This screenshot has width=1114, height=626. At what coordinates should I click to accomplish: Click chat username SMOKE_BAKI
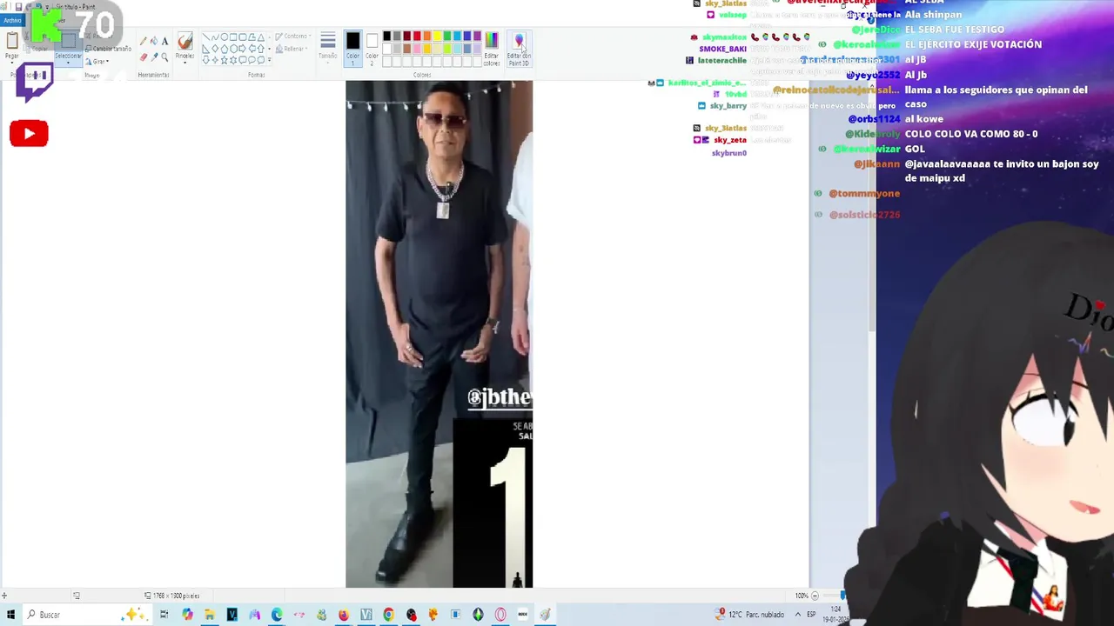point(722,49)
